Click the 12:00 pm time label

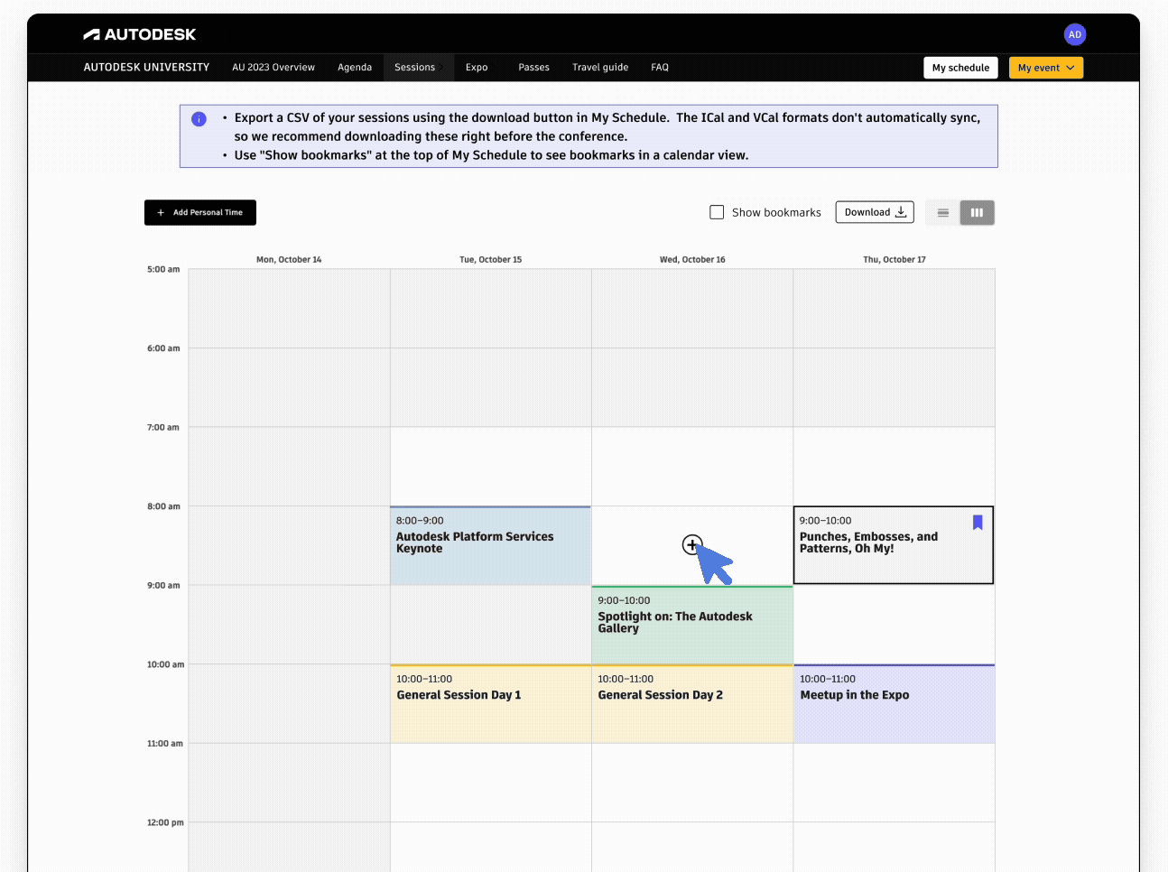(165, 822)
